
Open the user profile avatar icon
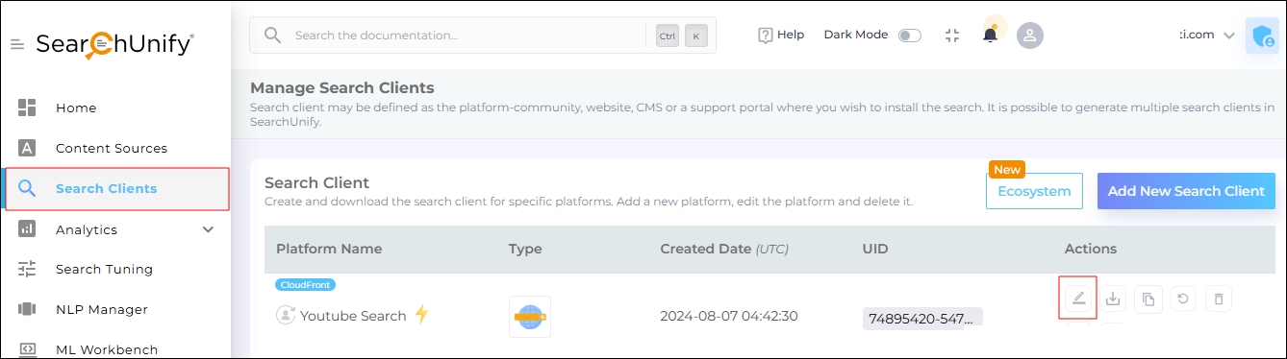[x=1030, y=35]
